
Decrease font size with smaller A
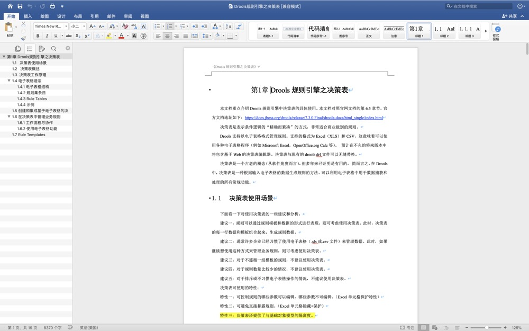coord(101,26)
